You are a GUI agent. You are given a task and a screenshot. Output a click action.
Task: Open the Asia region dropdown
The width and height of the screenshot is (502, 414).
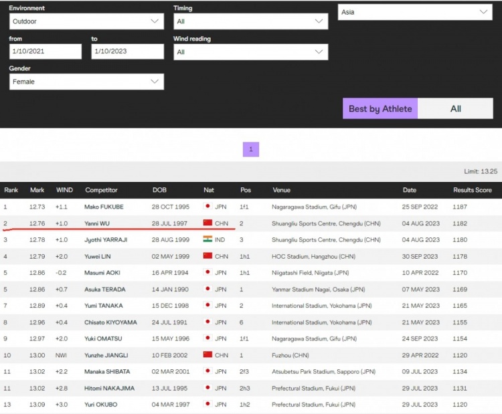click(x=415, y=12)
